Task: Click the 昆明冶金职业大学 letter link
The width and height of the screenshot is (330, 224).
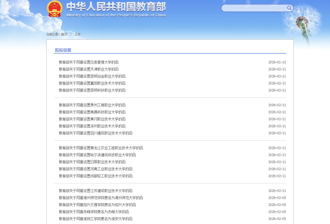Action: 92,76
